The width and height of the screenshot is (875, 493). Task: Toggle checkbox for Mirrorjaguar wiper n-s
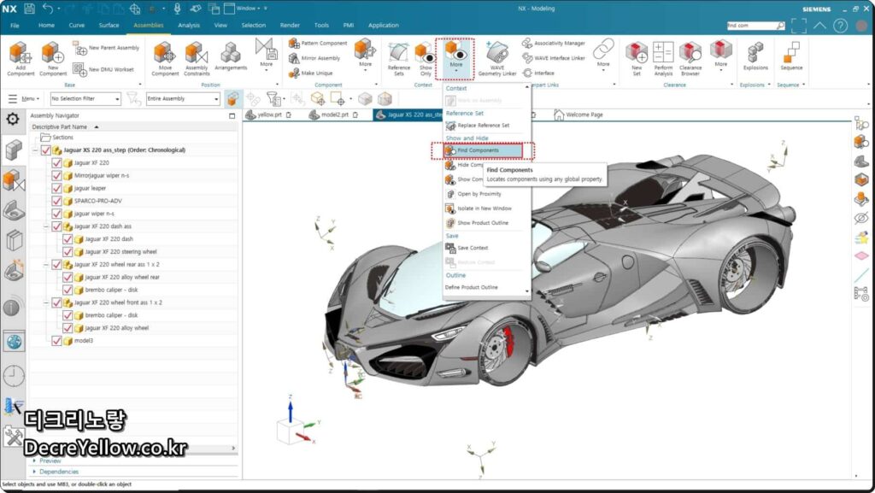coord(56,175)
